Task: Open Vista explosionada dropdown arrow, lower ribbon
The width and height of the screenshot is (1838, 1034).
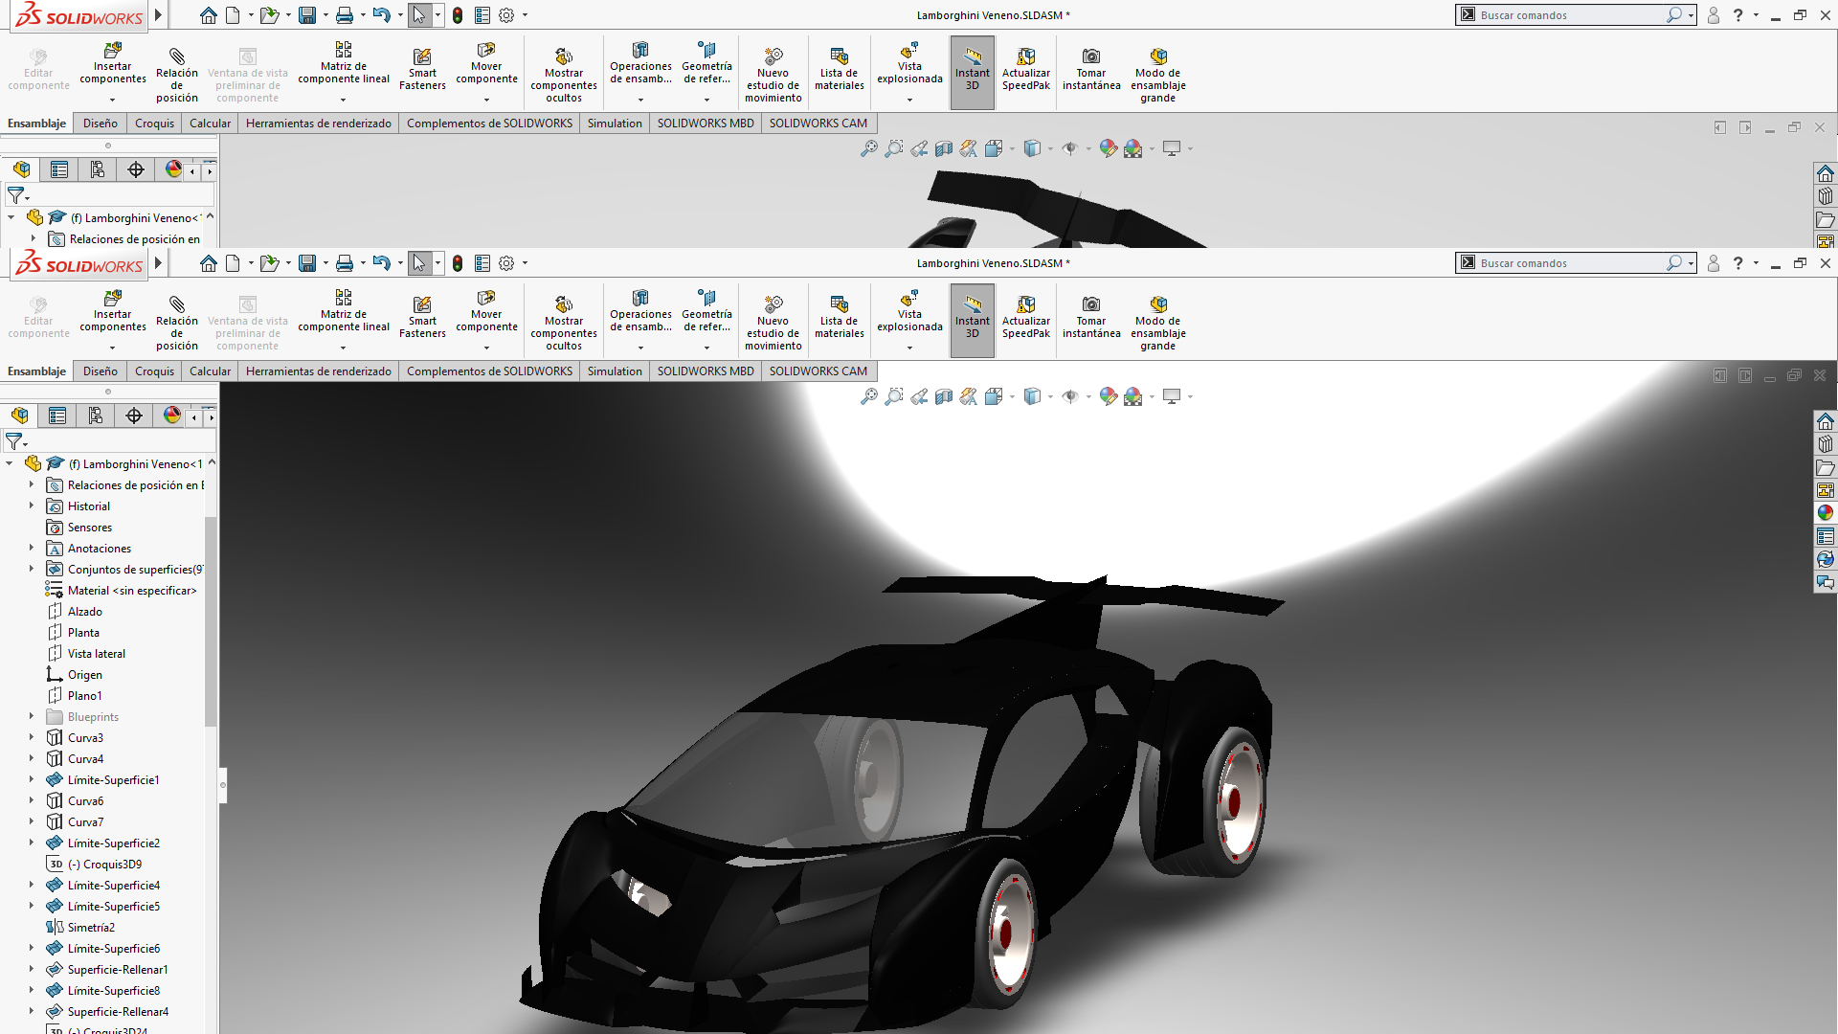Action: click(x=909, y=348)
